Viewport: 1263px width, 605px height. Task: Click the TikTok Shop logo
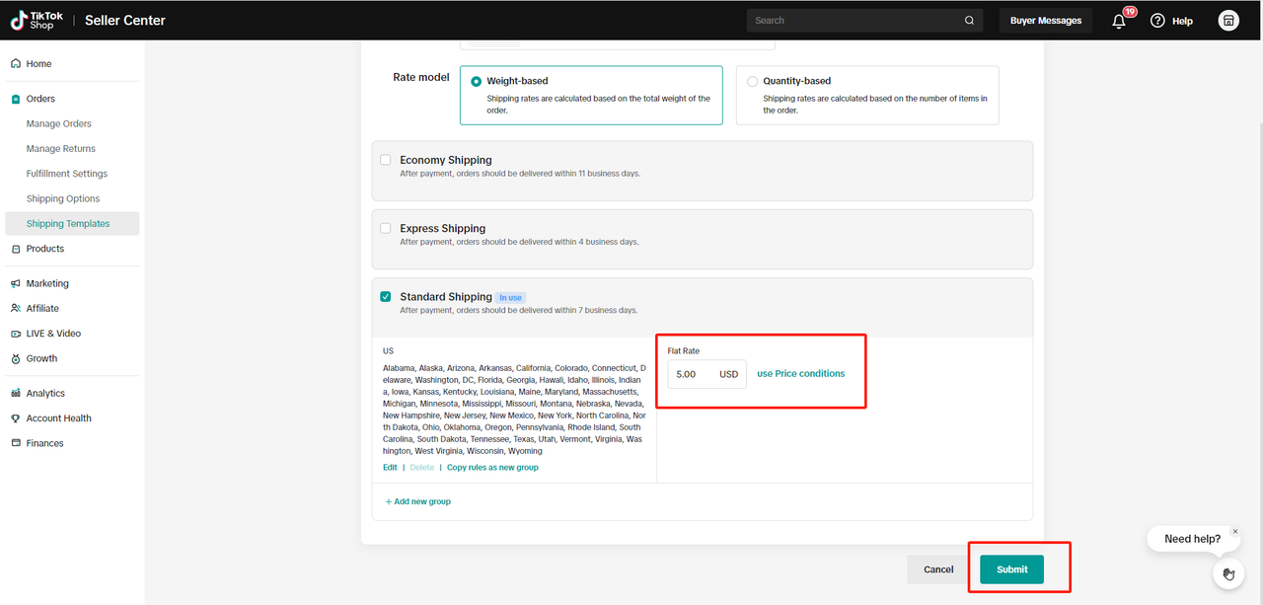pyautogui.click(x=37, y=20)
